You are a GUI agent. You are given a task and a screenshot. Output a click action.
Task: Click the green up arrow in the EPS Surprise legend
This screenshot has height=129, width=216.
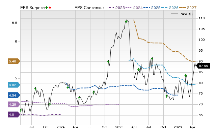[47, 8]
